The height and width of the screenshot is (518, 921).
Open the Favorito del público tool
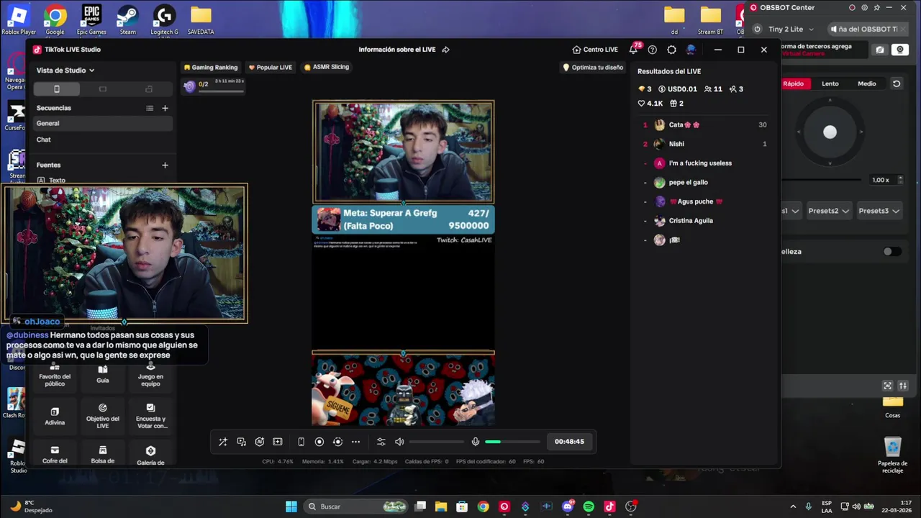[55, 375]
